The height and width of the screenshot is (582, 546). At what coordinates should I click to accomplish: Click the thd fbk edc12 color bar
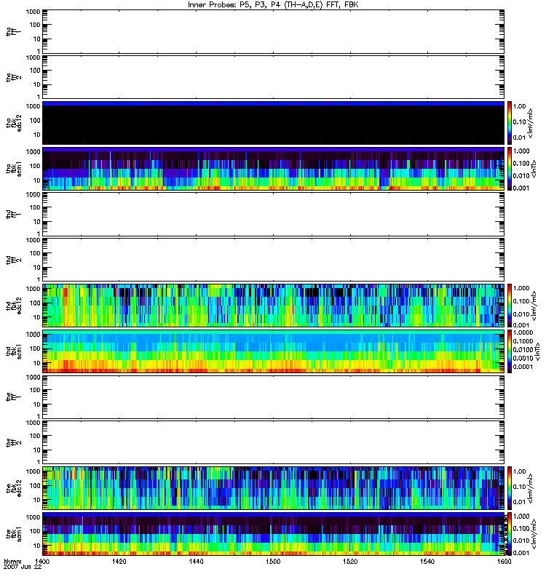point(510,306)
